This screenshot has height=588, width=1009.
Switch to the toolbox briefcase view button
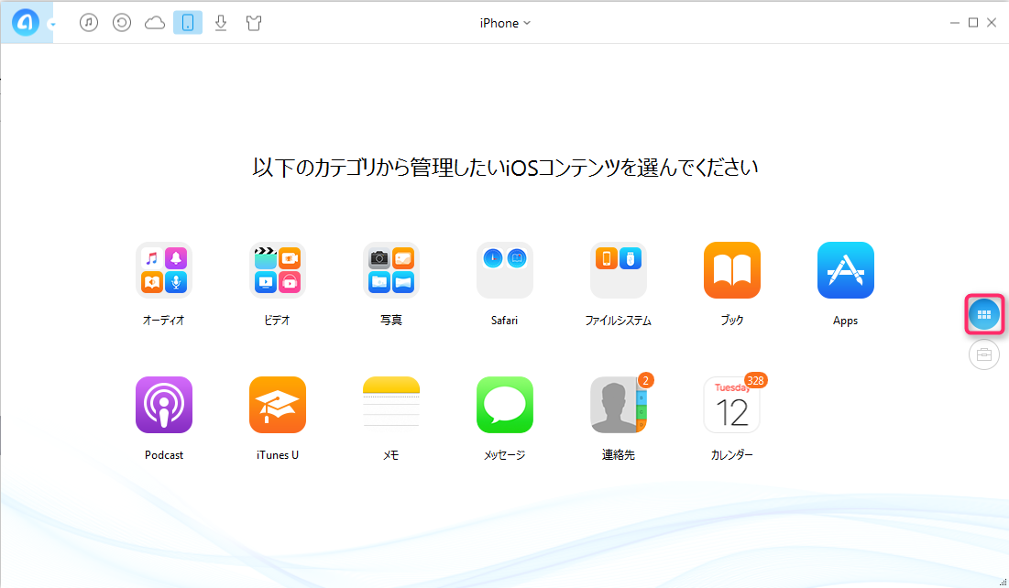click(984, 354)
